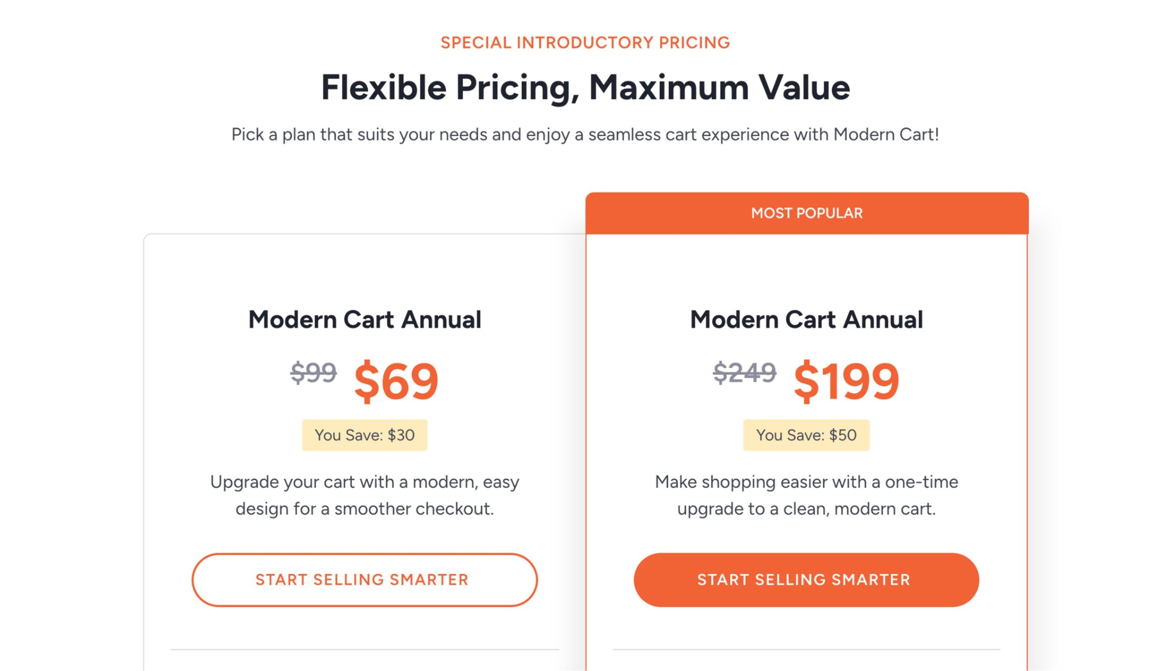Click the You Save: $30 badge
The width and height of the screenshot is (1149, 671).
tap(364, 435)
